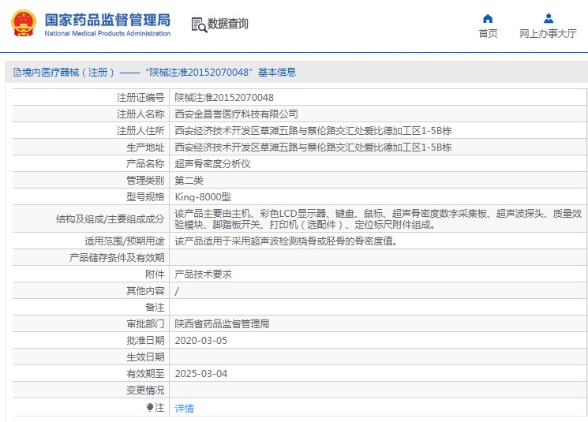
Task: Click the 注册人名称 row label
Action: pyautogui.click(x=140, y=114)
